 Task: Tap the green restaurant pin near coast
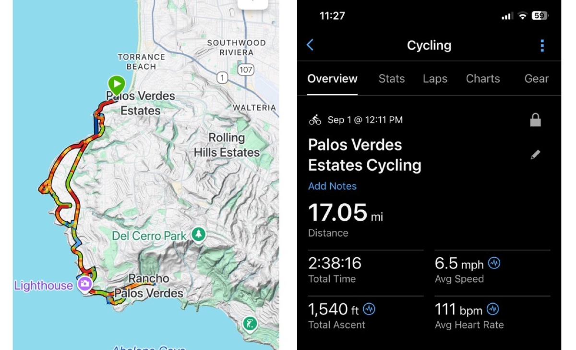pyautogui.click(x=249, y=323)
